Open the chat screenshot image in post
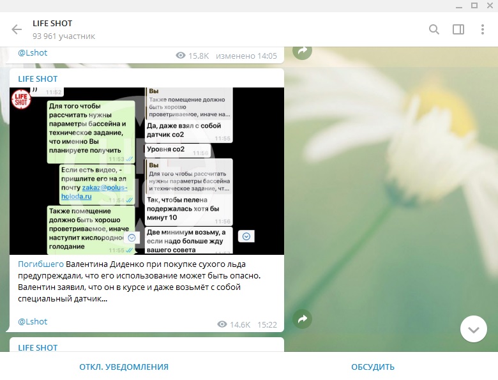Image resolution: width=498 pixels, height=380 pixels. pos(147,171)
